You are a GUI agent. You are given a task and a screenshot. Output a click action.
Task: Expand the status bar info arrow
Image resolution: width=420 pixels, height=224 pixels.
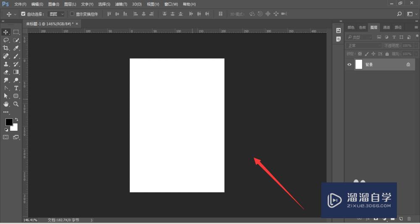91,220
